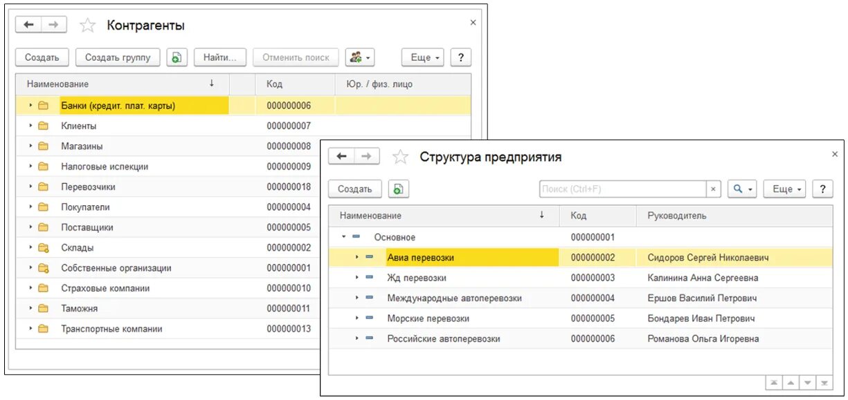Select Калинина Анна Сергеевна cell
This screenshot has height=400, width=848.
pyautogui.click(x=734, y=278)
